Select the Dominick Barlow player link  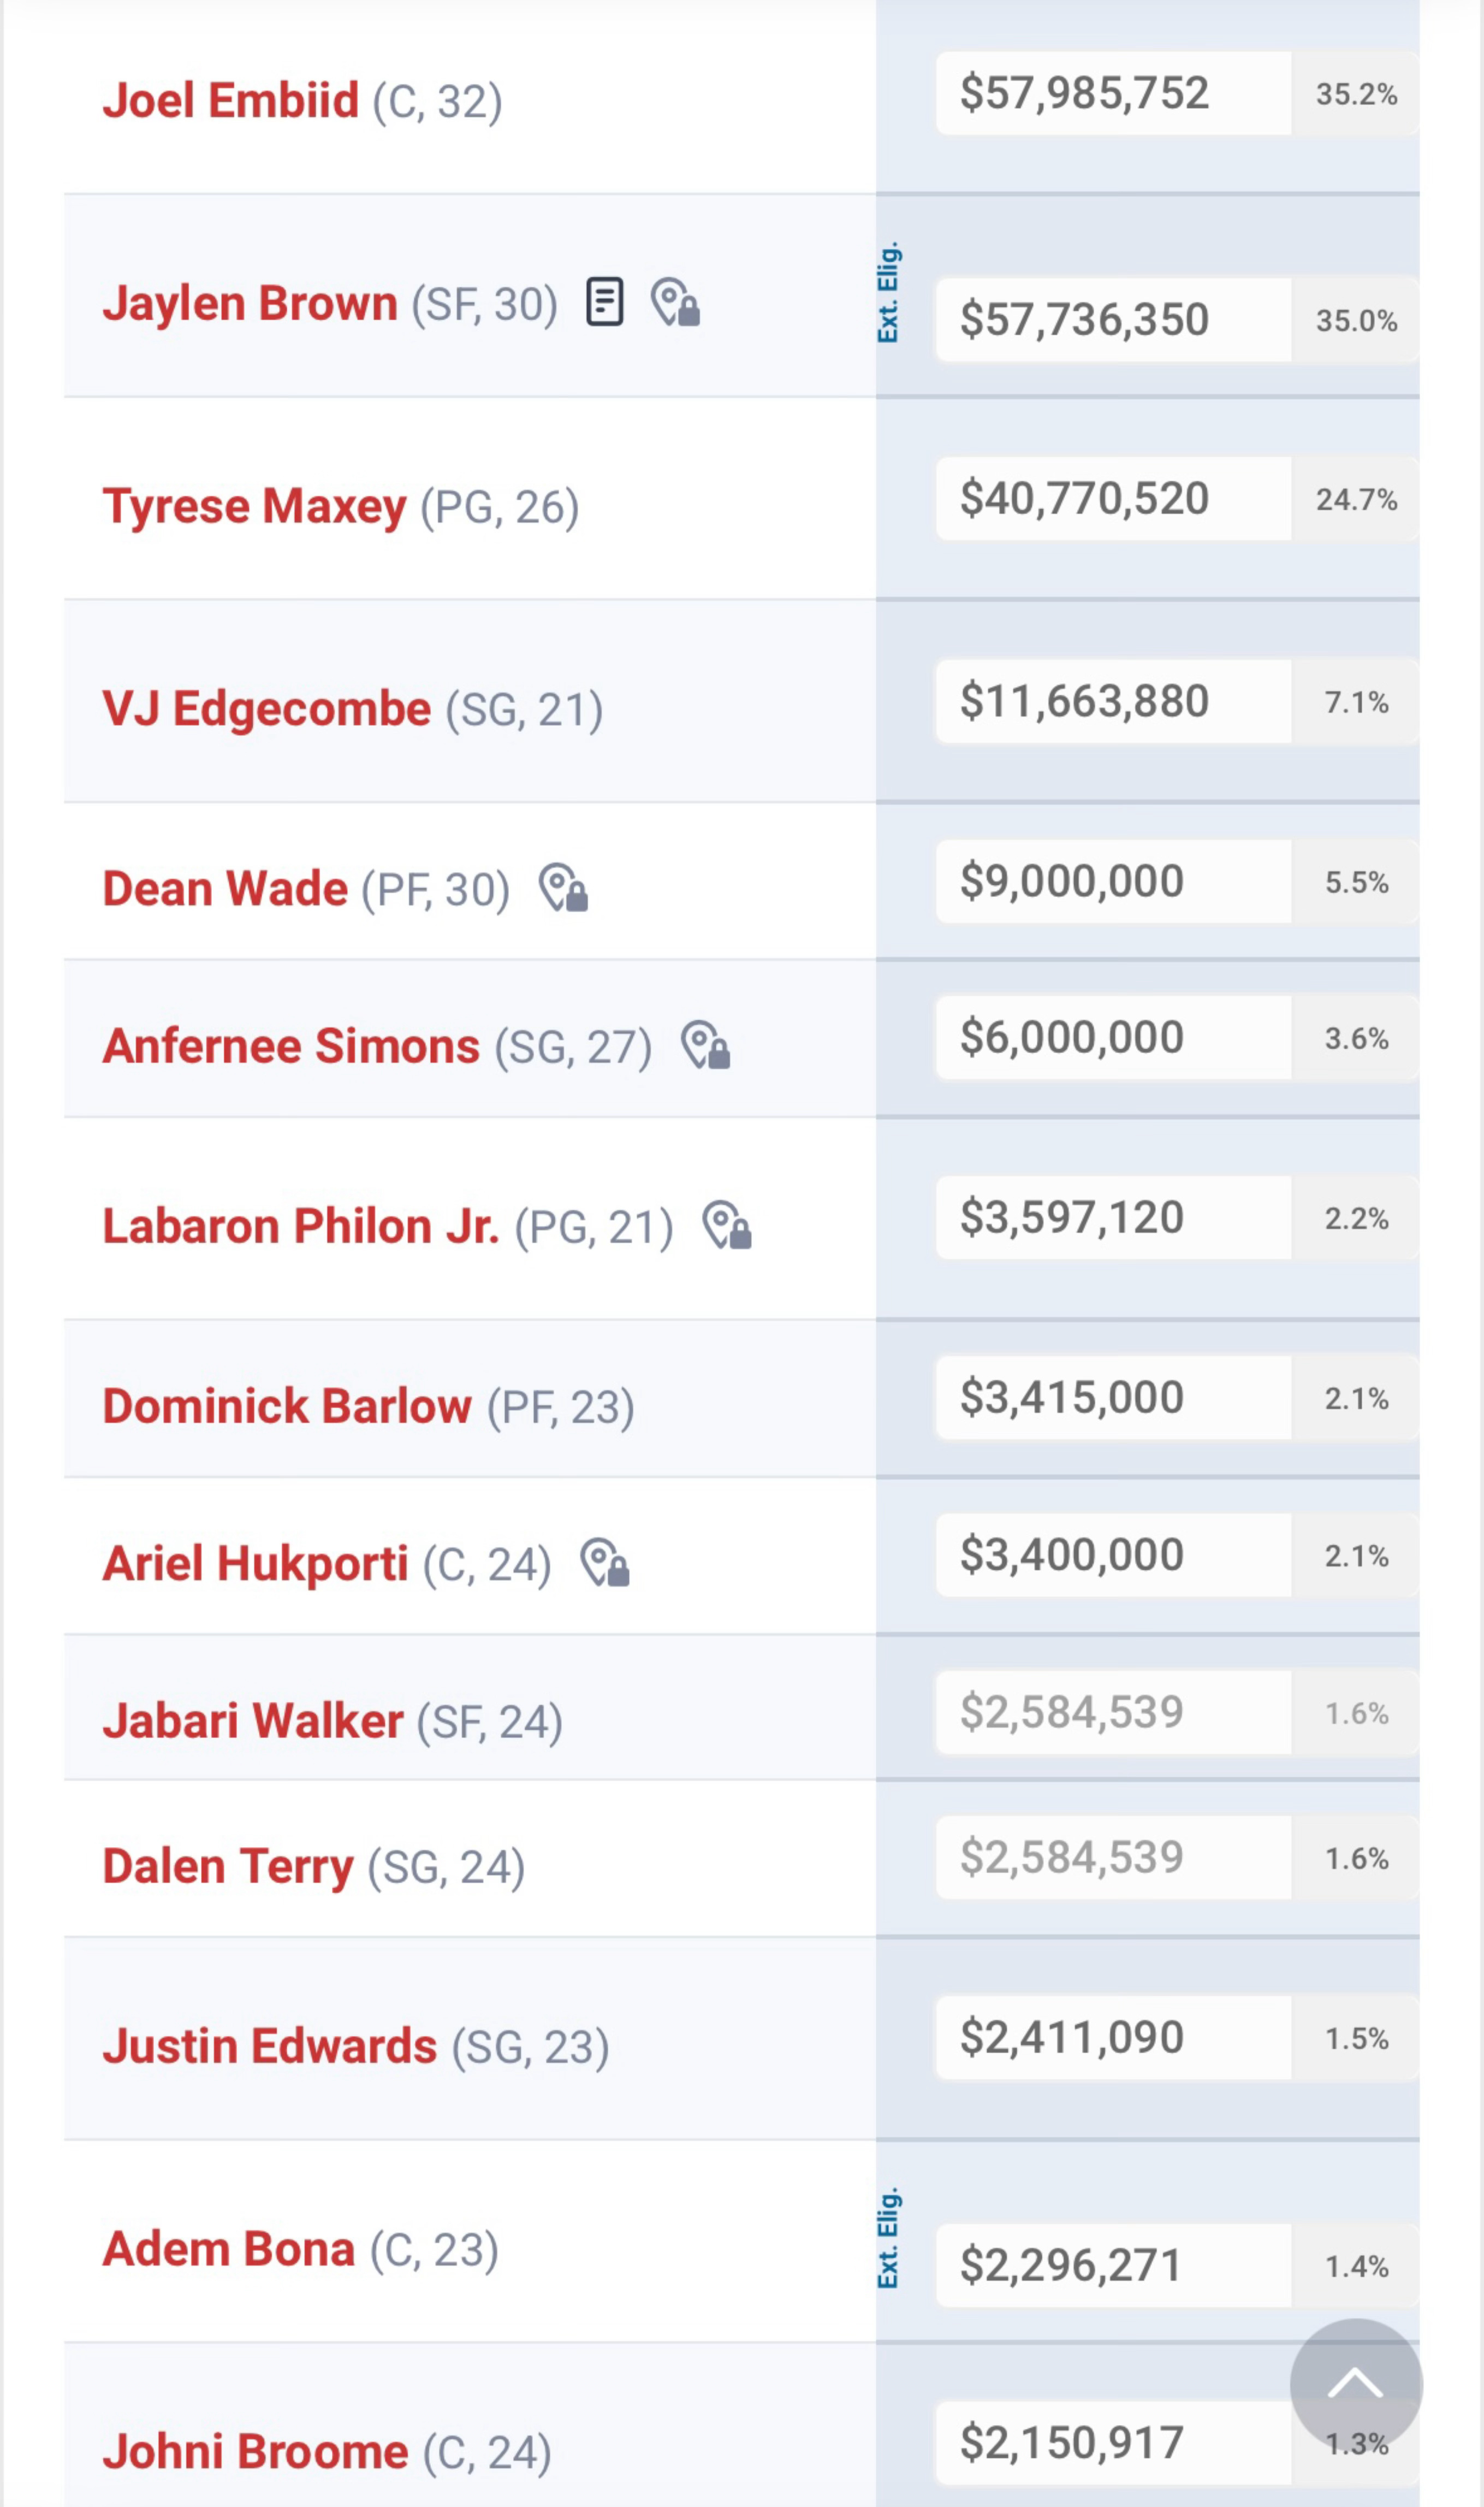(x=287, y=1405)
